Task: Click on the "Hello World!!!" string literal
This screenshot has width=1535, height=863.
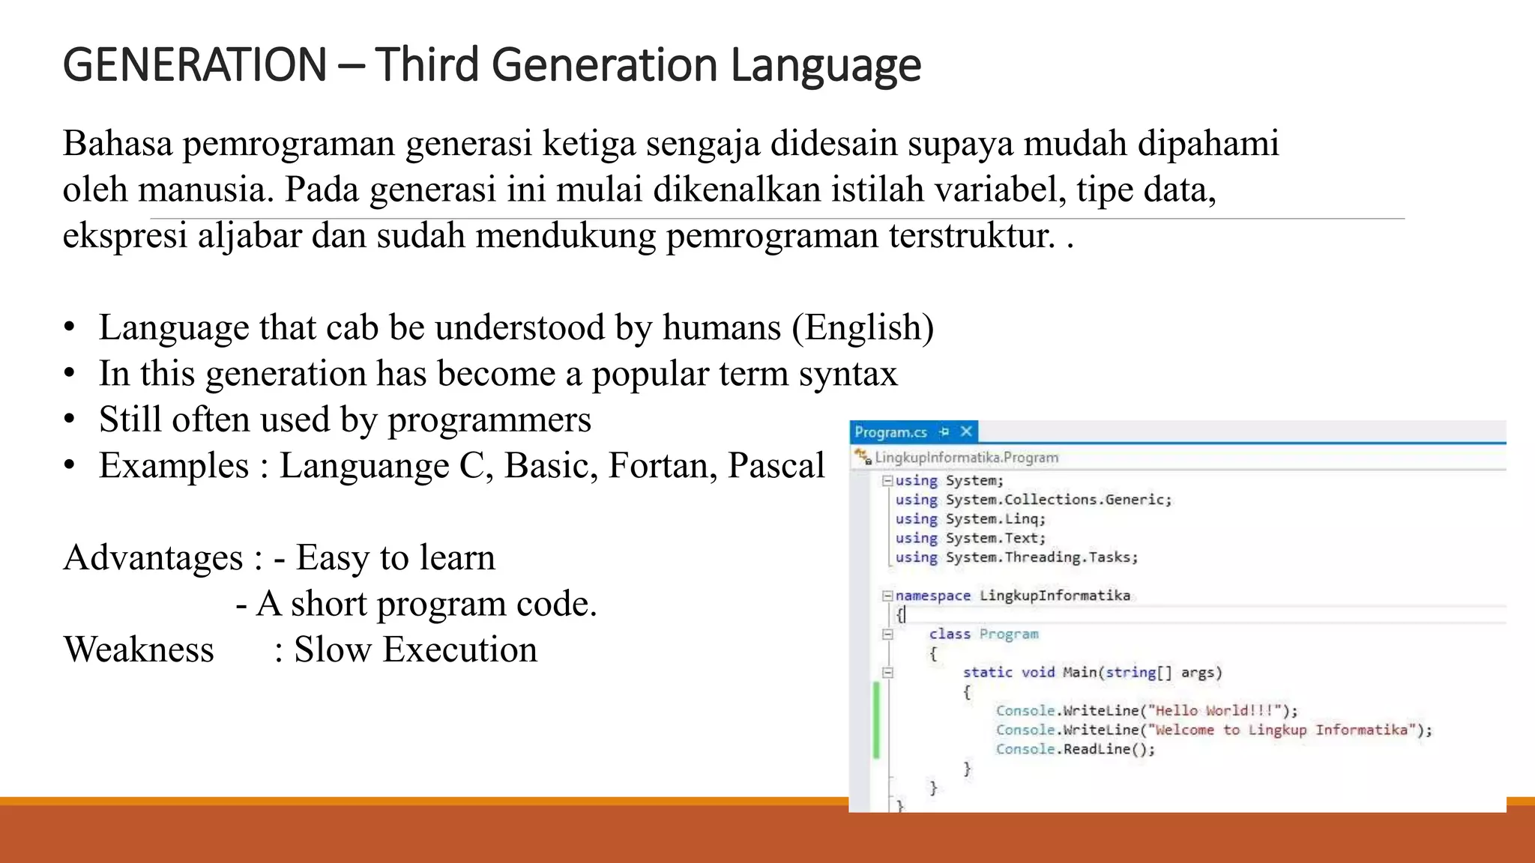Action: pos(1215,711)
